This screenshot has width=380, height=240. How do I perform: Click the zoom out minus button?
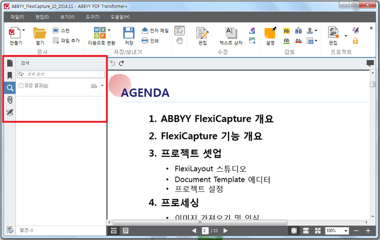pyautogui.click(x=356, y=231)
